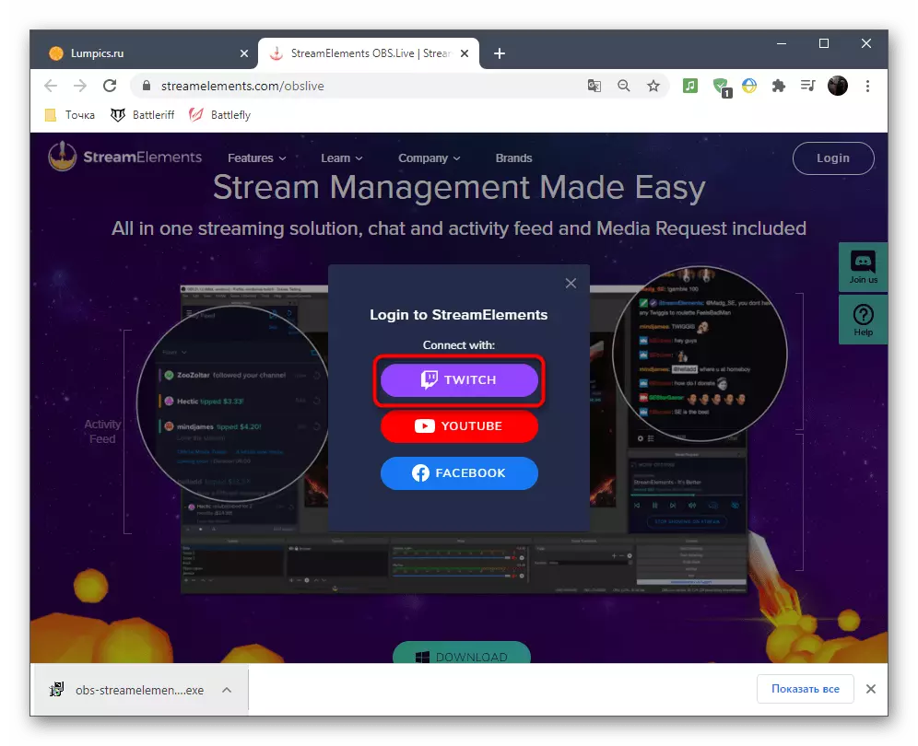Screen dimensions: 918x746
Task: Open the blue and yellow globe extension
Action: pos(749,86)
